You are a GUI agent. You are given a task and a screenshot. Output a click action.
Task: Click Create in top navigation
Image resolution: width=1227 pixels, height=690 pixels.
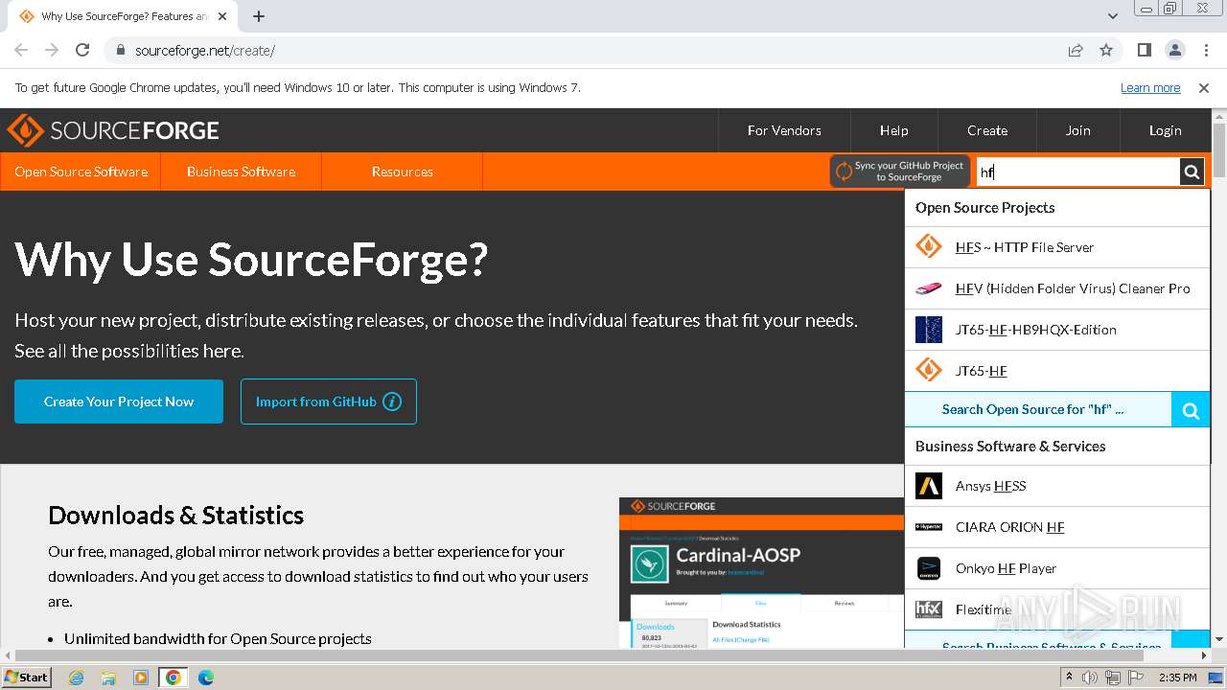click(987, 130)
